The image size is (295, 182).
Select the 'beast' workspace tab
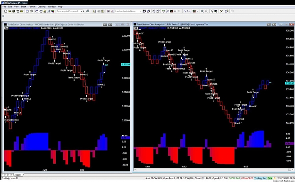click(18, 175)
